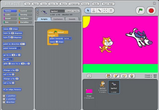
Task: Click the Undo button
Action: point(96,4)
